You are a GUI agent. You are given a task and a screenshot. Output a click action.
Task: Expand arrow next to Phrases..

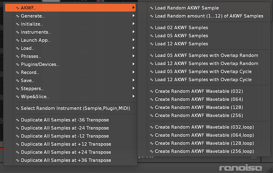pyautogui.click(x=133, y=56)
